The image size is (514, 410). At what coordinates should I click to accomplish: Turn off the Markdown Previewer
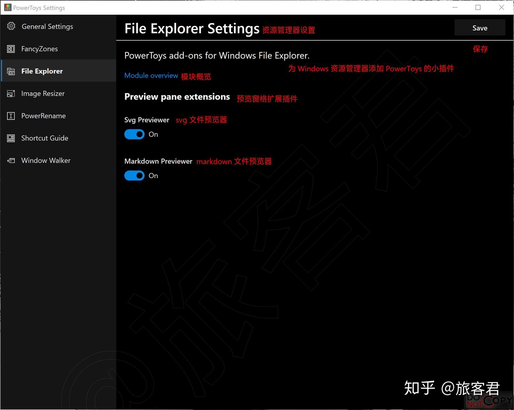coord(134,176)
